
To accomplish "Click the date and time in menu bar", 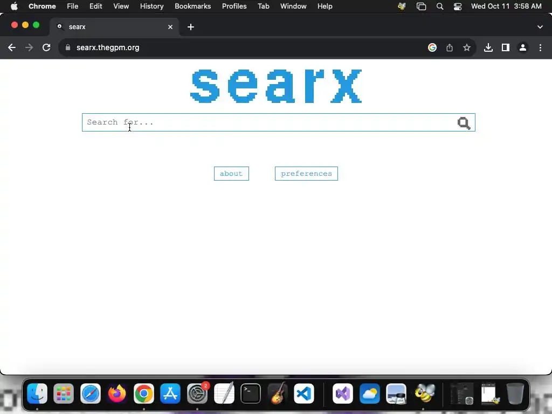I will pos(506,6).
